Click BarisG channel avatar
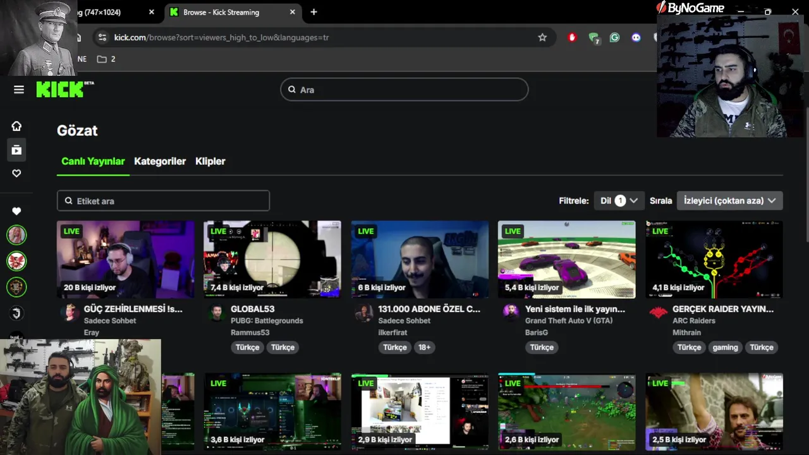809x455 pixels. coord(511,313)
